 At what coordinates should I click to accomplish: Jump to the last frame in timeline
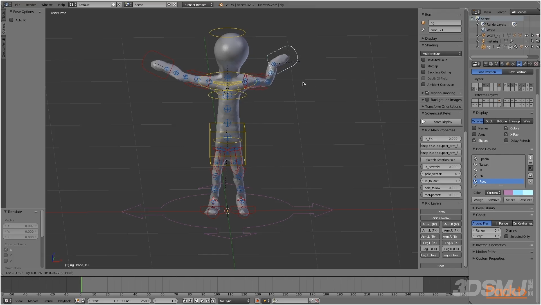[x=213, y=301]
